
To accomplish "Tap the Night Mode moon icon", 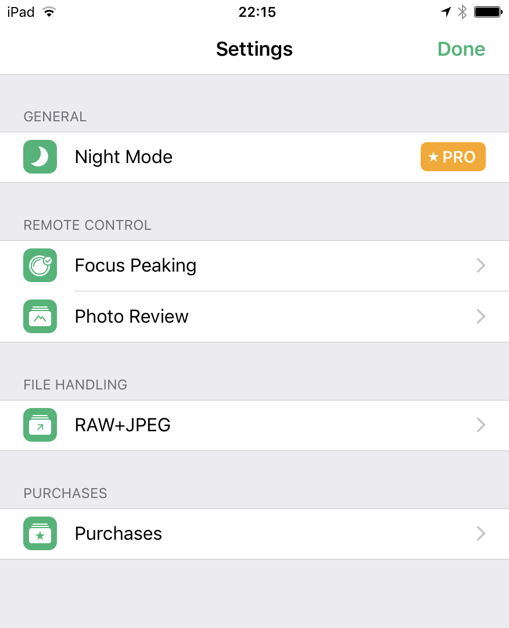I will click(x=40, y=157).
